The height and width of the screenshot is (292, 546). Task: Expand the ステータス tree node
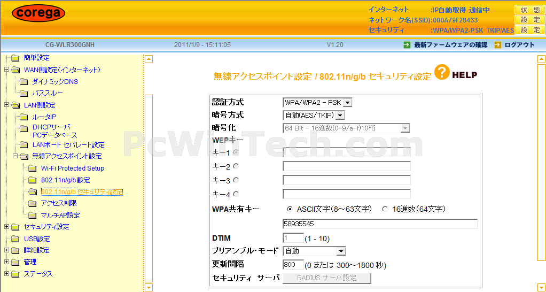tap(6, 273)
